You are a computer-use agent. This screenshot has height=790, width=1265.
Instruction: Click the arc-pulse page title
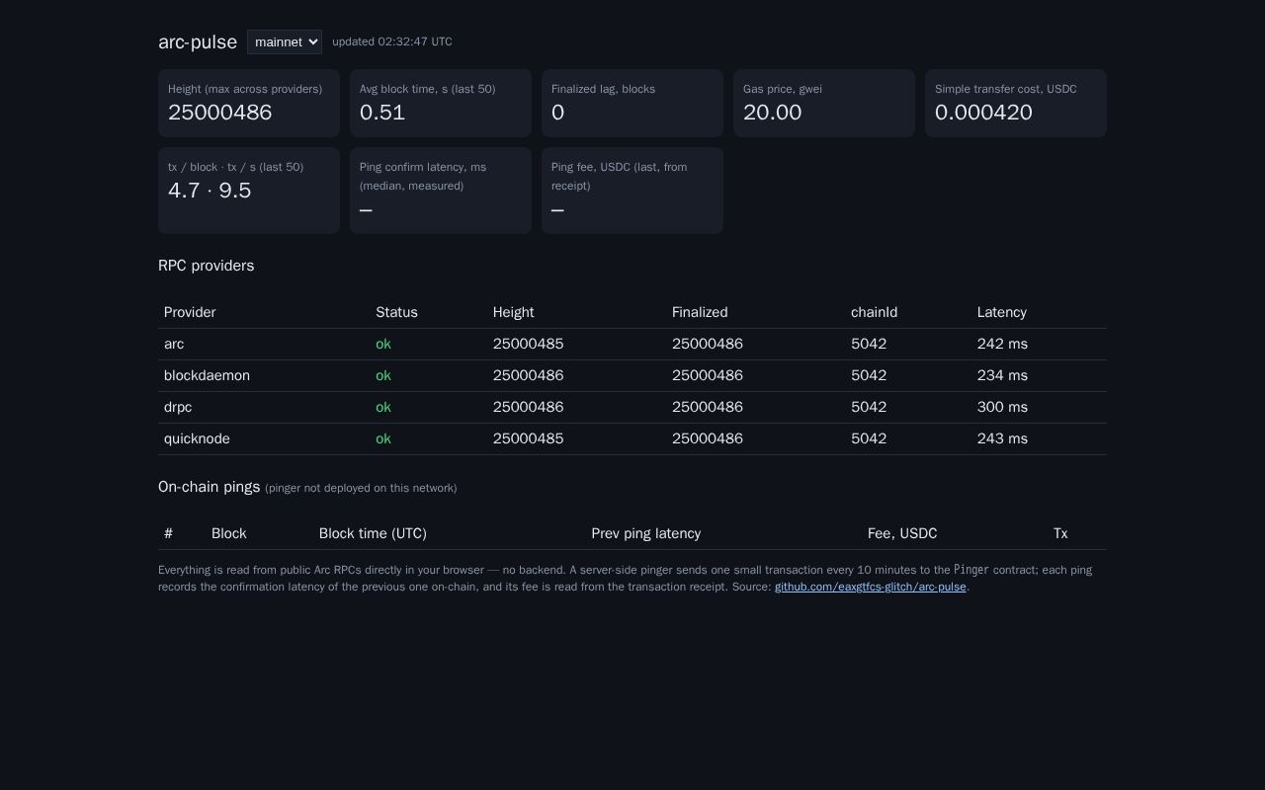(198, 41)
